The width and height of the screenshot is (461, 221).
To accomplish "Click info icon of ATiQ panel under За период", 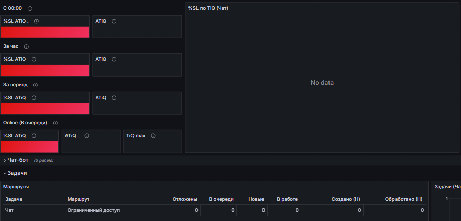I will coord(114,98).
